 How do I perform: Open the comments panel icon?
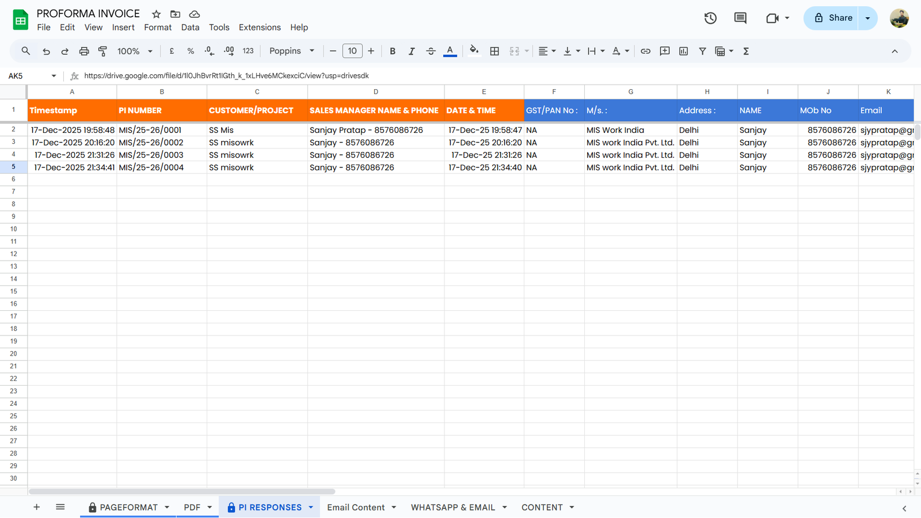[740, 18]
